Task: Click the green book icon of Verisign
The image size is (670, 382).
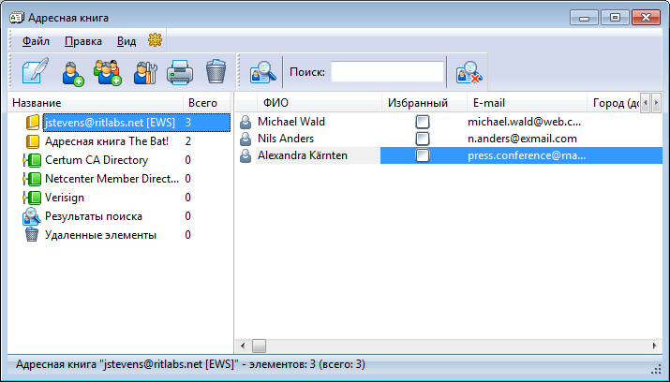Action: (x=33, y=198)
